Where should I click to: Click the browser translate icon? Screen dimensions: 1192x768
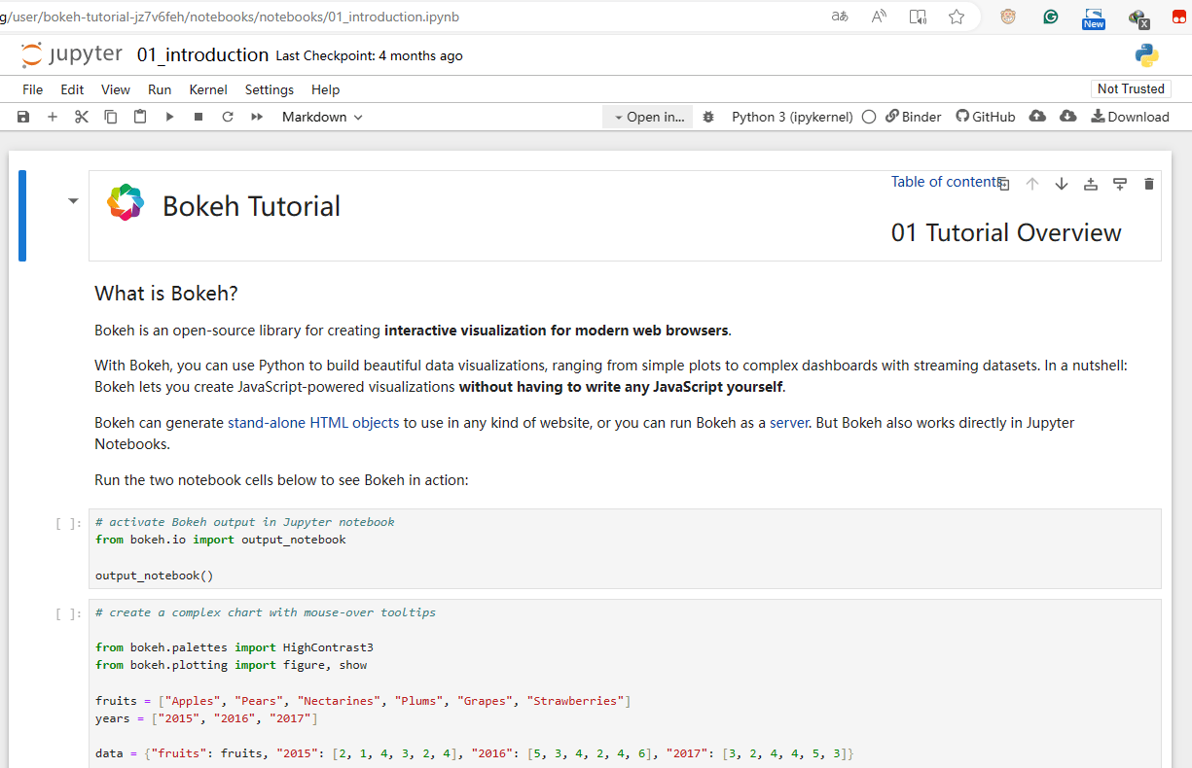click(840, 17)
